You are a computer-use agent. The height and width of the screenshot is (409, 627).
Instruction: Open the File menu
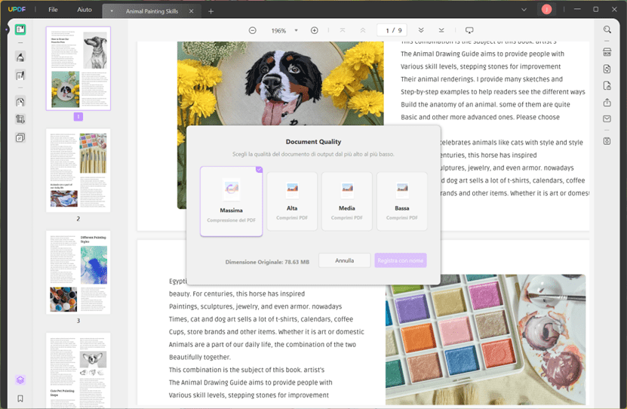[53, 10]
